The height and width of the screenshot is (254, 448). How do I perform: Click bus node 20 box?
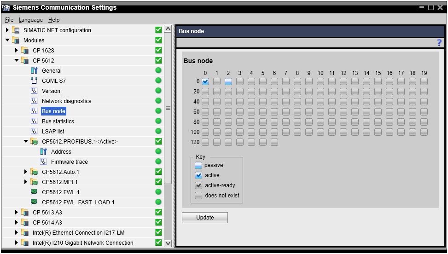pyautogui.click(x=205, y=92)
